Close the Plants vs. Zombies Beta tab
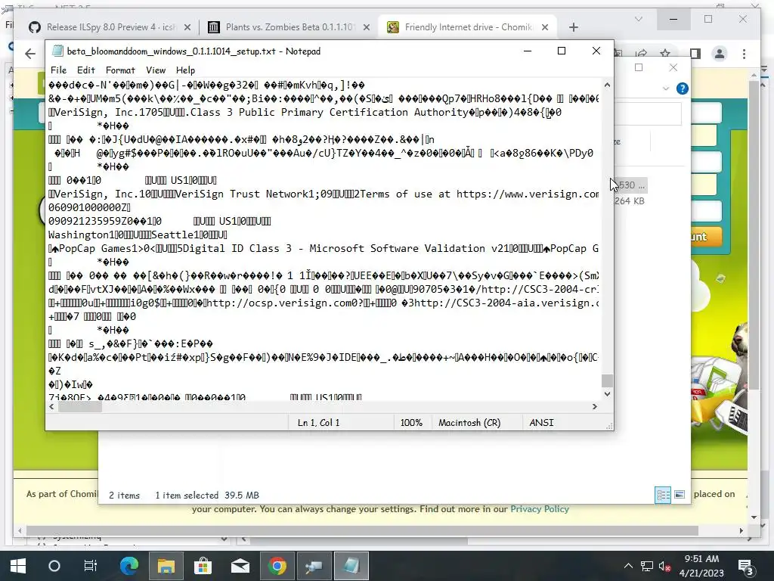 click(367, 27)
